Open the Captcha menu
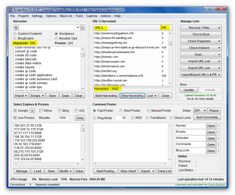The height and width of the screenshot is (195, 235). [91, 16]
